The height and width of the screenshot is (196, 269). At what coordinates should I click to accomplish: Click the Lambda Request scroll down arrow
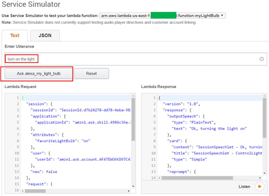coord(133,187)
